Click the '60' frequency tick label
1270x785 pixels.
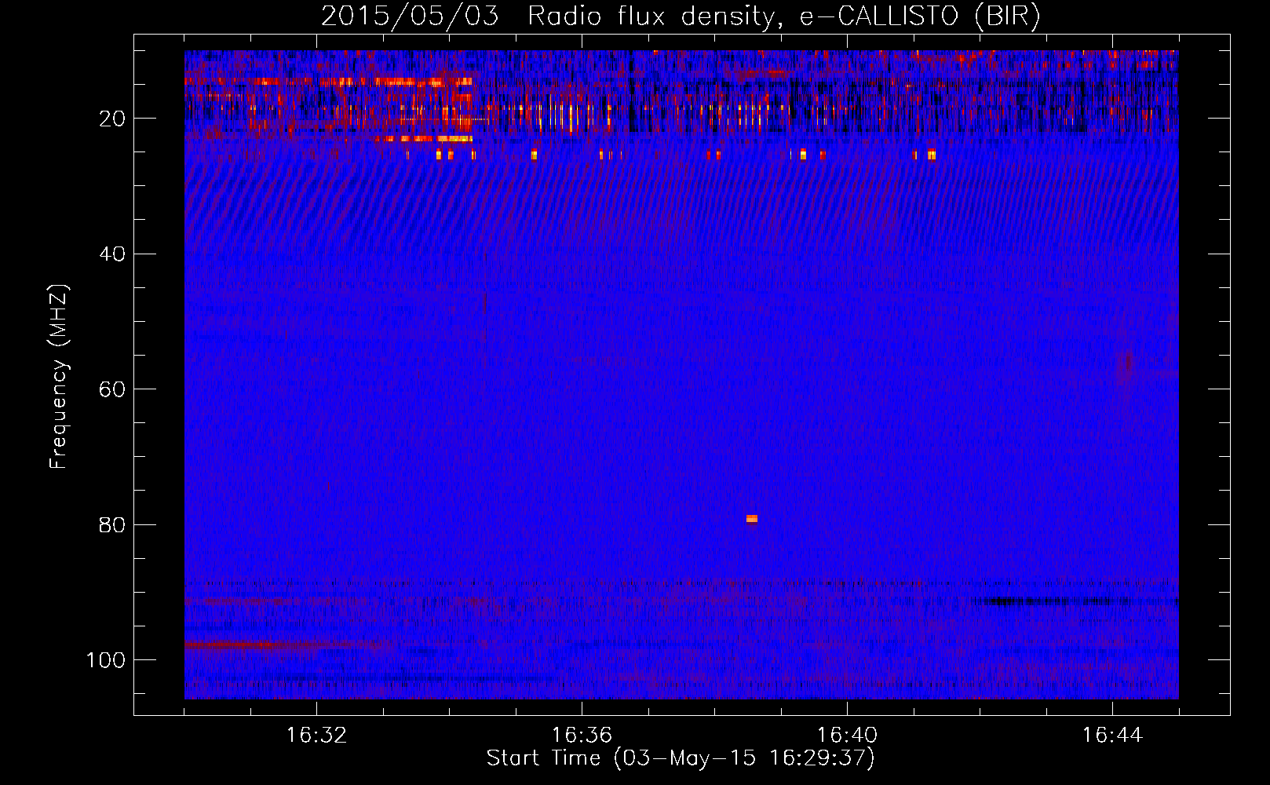coord(112,389)
